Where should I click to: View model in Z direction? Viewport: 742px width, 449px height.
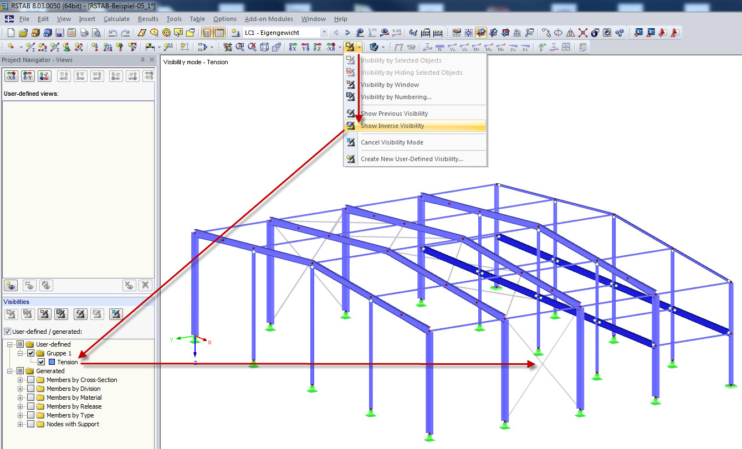pyautogui.click(x=317, y=47)
